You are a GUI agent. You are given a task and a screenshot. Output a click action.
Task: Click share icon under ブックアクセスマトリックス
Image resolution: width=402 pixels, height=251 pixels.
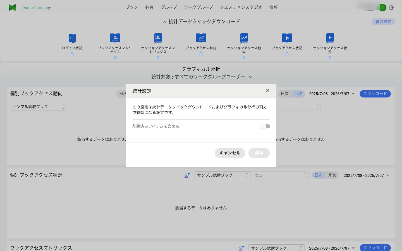click(115, 57)
